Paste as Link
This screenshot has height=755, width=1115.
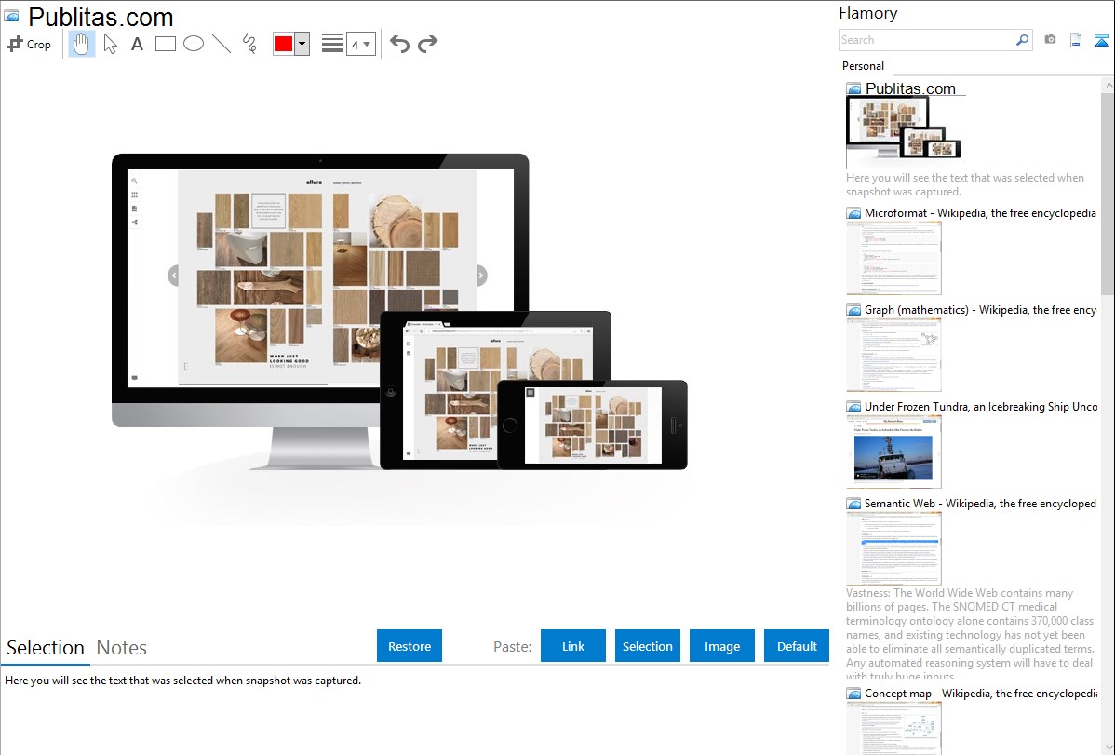[573, 646]
